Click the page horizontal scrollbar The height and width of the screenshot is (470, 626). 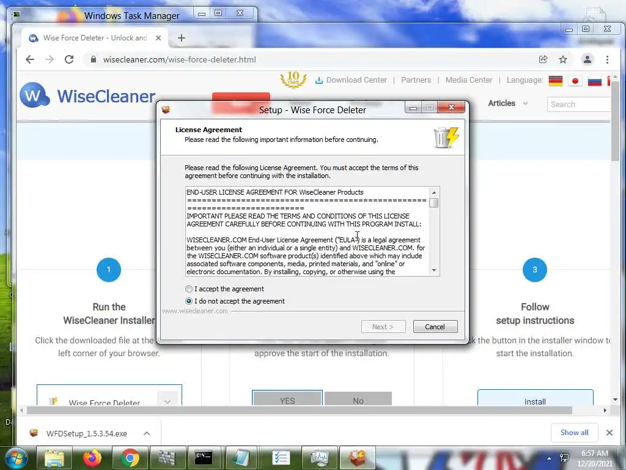300,410
